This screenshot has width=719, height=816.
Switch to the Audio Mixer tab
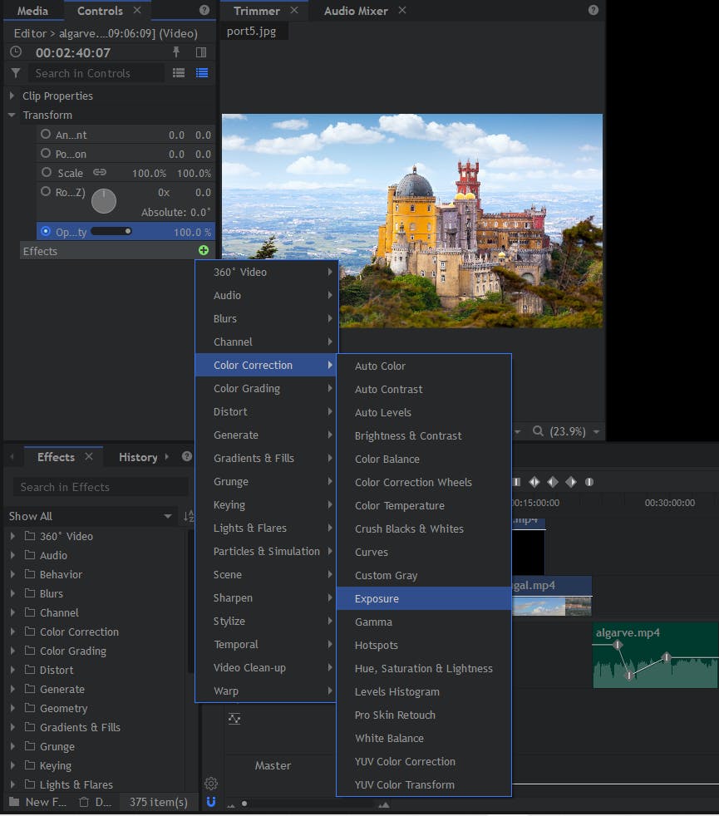pyautogui.click(x=355, y=11)
